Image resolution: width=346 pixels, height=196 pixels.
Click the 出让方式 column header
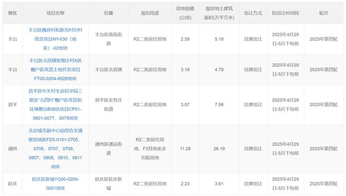[x=253, y=13]
